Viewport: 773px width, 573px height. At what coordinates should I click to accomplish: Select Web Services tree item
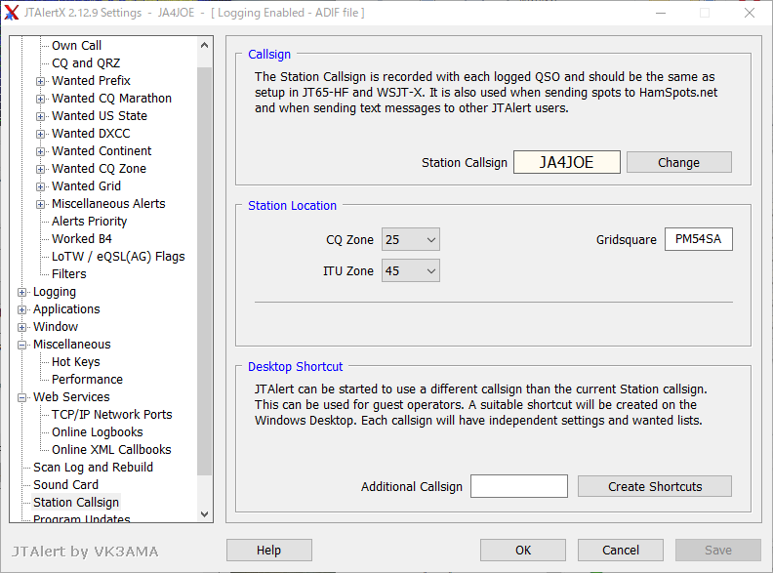click(71, 397)
